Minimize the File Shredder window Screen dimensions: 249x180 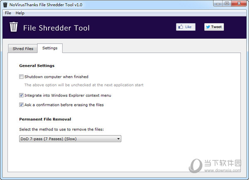tap(218, 3)
